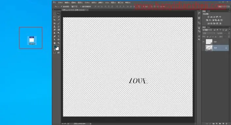Select the Crop tool
This screenshot has height=125, width=231.
tap(54, 20)
